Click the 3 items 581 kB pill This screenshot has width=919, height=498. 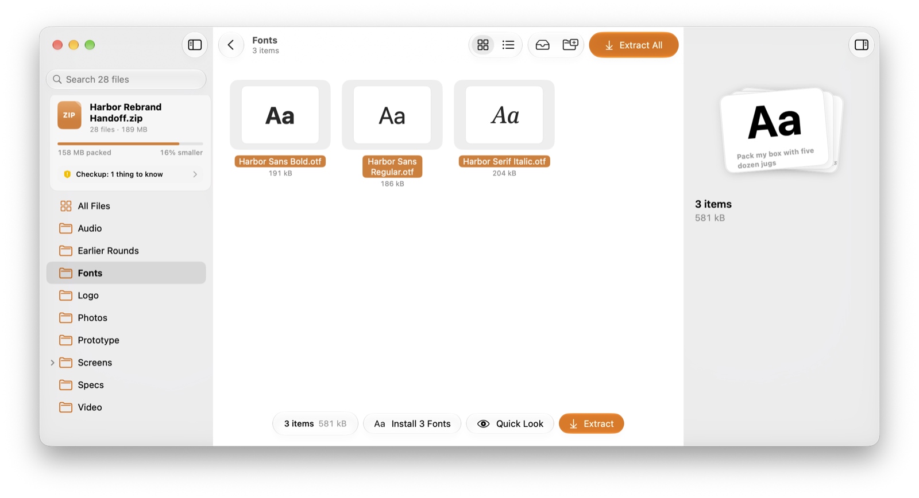coord(315,424)
